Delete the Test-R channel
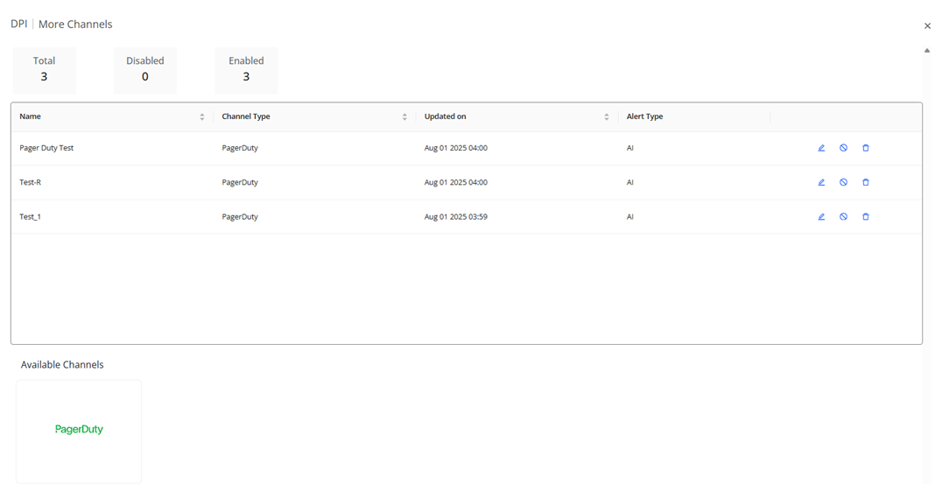Viewport: 935px width, 492px height. 866,182
